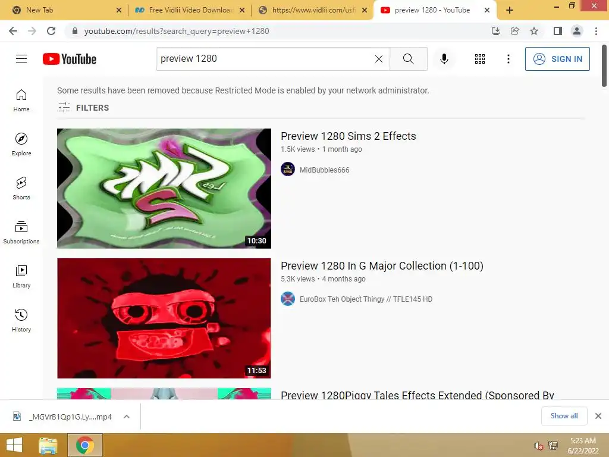Image resolution: width=609 pixels, height=457 pixels.
Task: Open the YouTube apps grid icon
Action: pyautogui.click(x=480, y=59)
